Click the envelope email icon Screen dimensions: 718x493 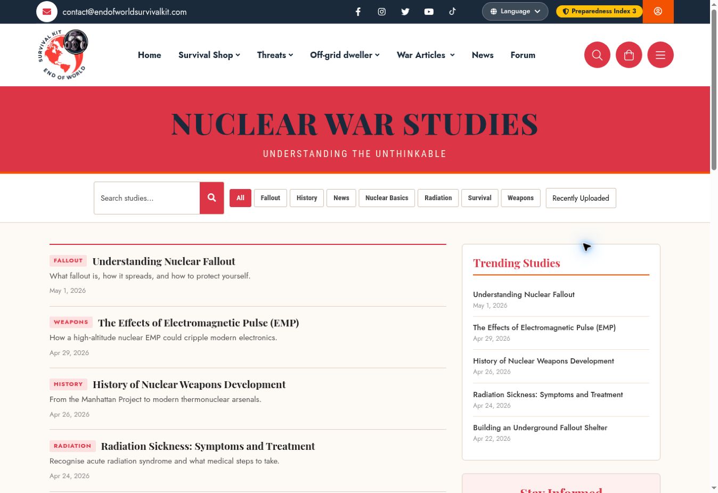pos(47,12)
